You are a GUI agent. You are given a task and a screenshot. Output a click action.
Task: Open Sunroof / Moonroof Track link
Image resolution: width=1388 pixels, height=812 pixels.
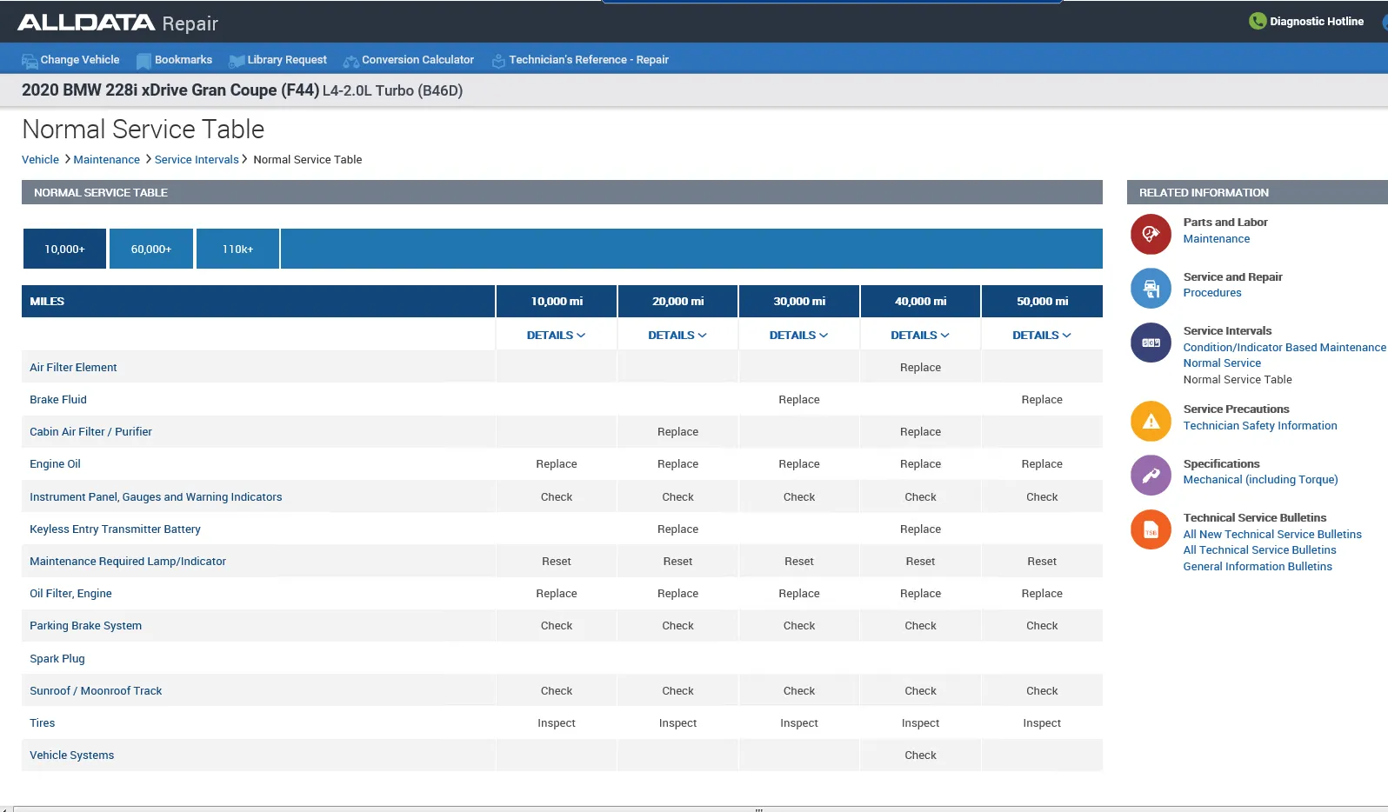pyautogui.click(x=96, y=691)
